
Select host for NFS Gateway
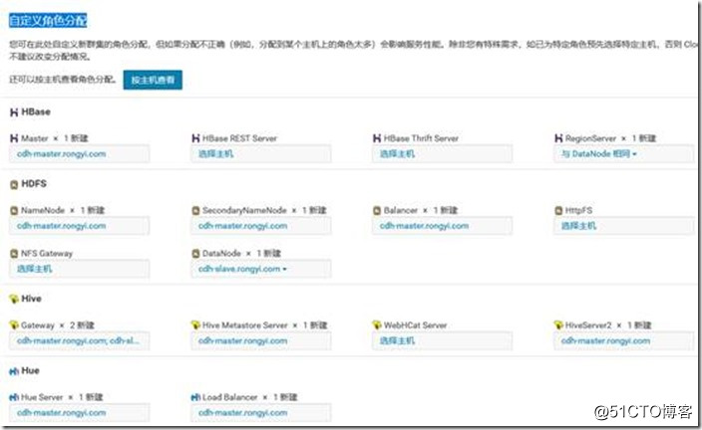[x=79, y=269]
